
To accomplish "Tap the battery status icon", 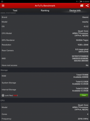I will (x=80, y=2).
